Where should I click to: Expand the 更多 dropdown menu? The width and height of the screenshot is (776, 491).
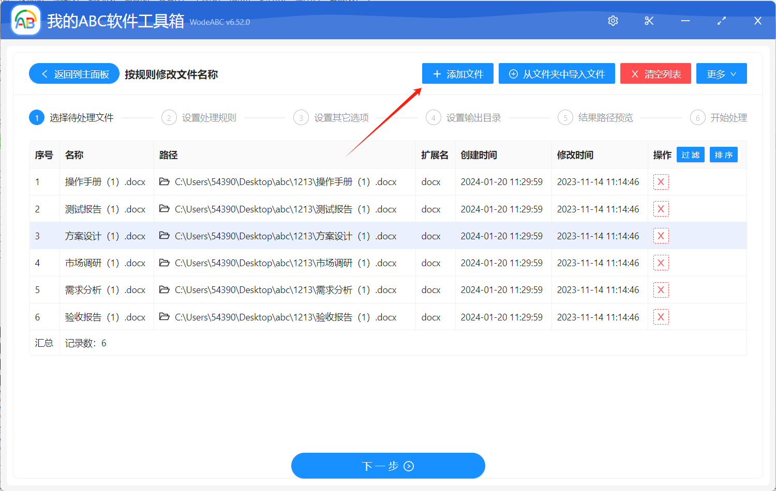tap(721, 73)
